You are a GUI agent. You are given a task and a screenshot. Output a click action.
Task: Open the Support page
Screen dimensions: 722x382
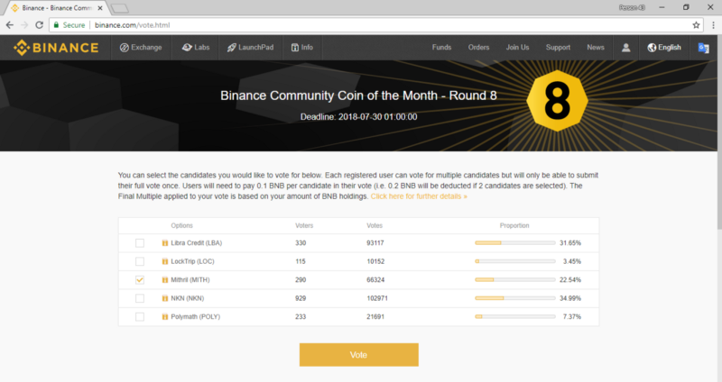click(x=558, y=48)
